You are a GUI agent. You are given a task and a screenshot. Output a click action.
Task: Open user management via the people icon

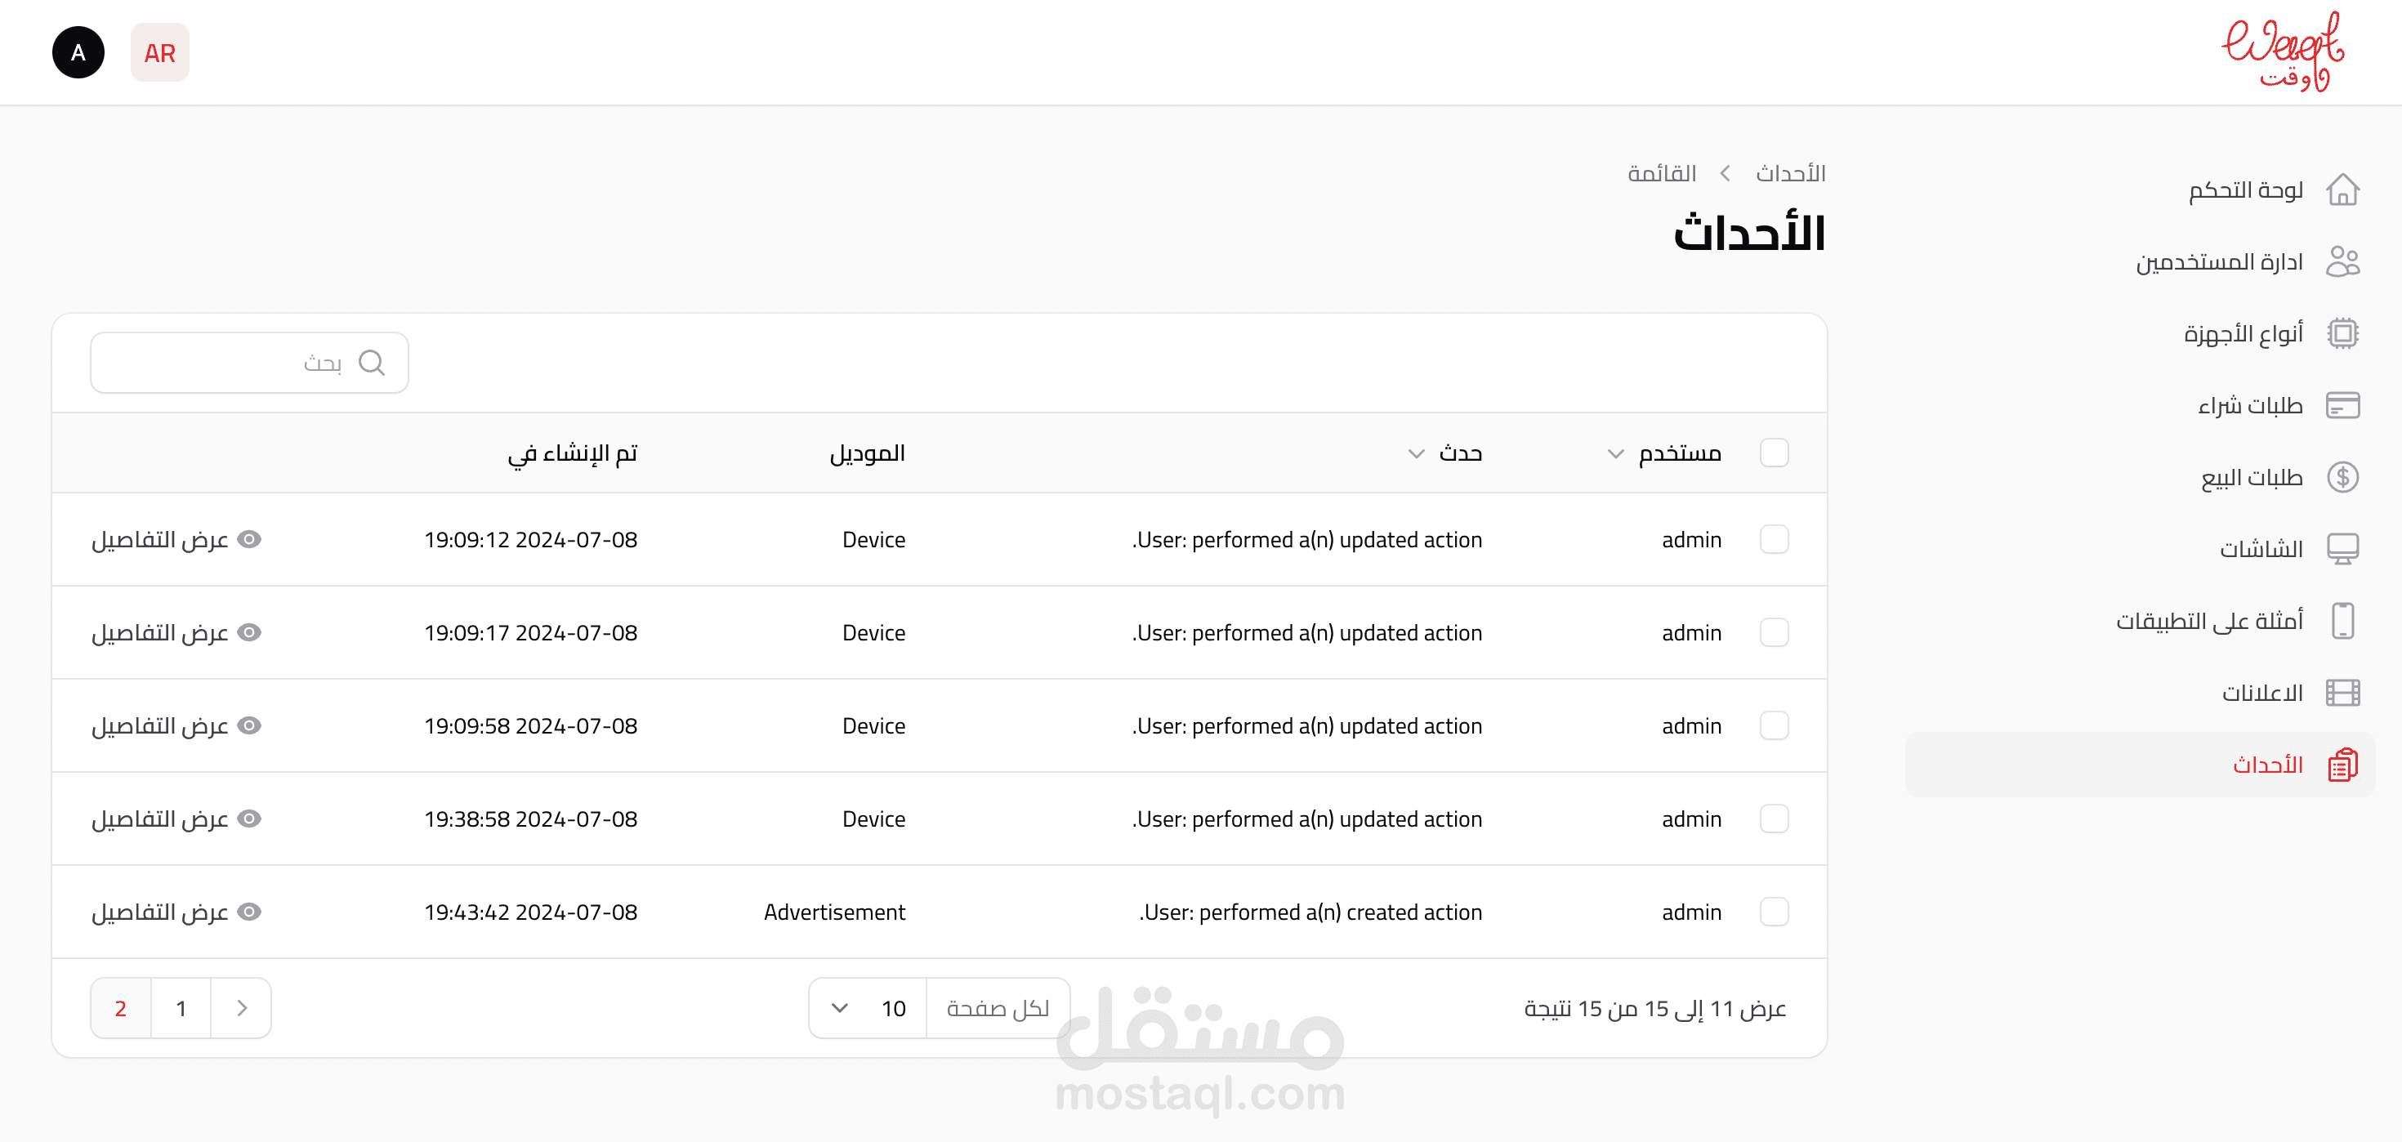[2342, 262]
